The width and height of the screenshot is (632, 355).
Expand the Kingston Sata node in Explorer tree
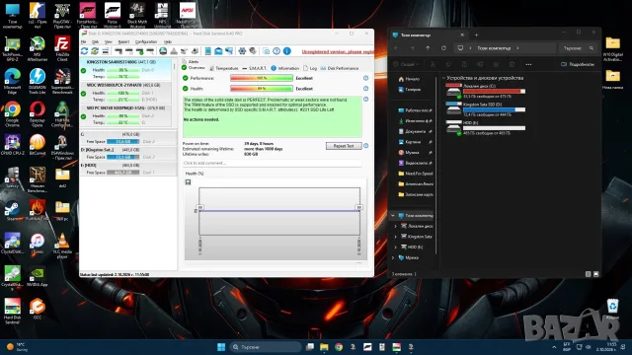(x=395, y=237)
